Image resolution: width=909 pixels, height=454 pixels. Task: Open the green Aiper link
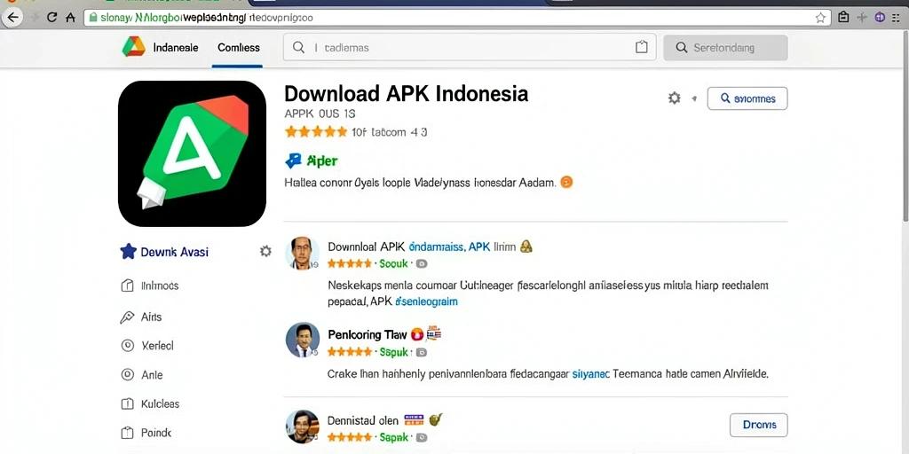click(321, 161)
